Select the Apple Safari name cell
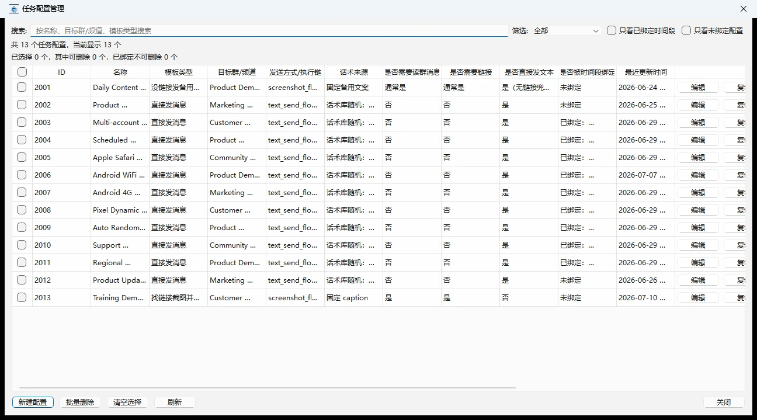This screenshot has height=420, width=757. click(x=120, y=157)
